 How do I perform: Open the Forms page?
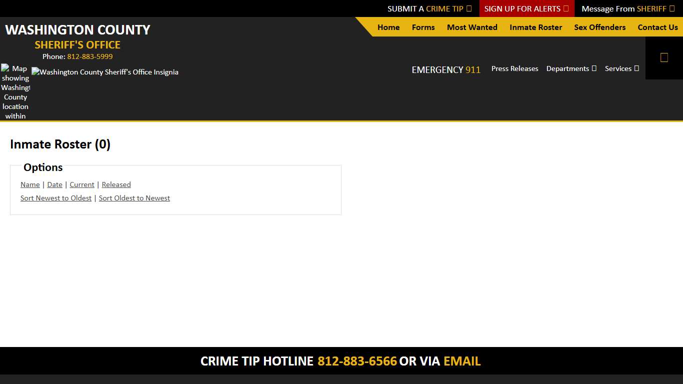pyautogui.click(x=423, y=27)
